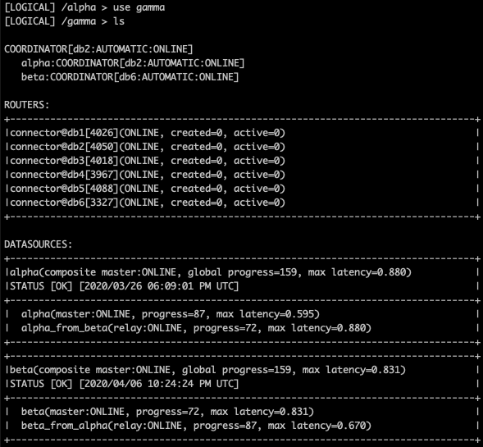Screen dimensions: 483x447
Task: Click the DATASOURCES: heading
Action: (39, 244)
